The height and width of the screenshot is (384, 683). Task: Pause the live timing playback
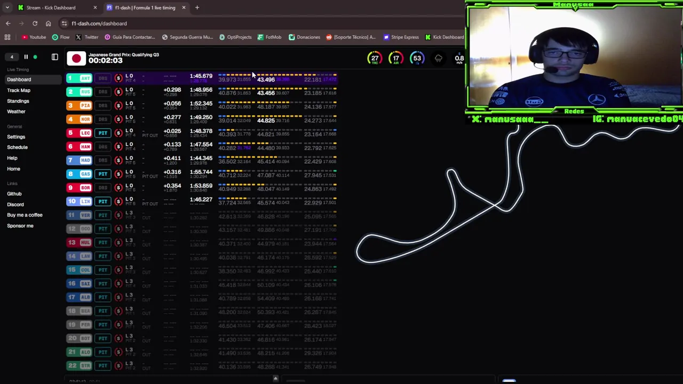coord(26,57)
